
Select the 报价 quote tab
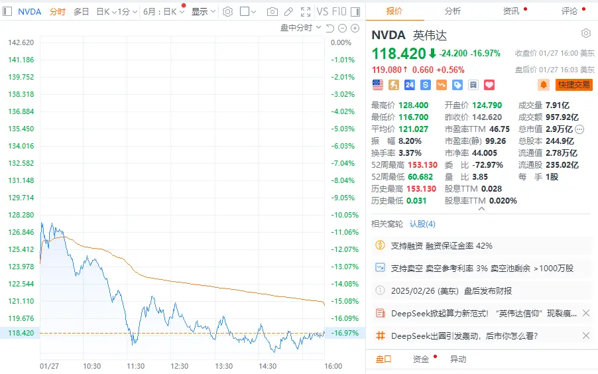pyautogui.click(x=394, y=11)
